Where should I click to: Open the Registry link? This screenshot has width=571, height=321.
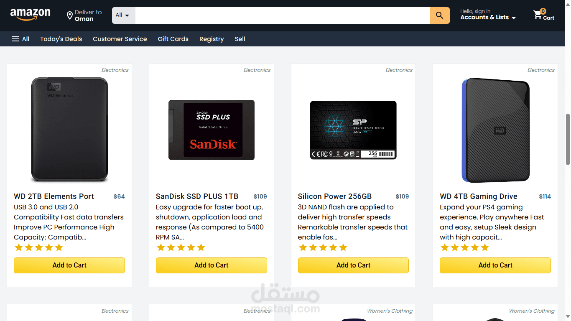(x=212, y=39)
